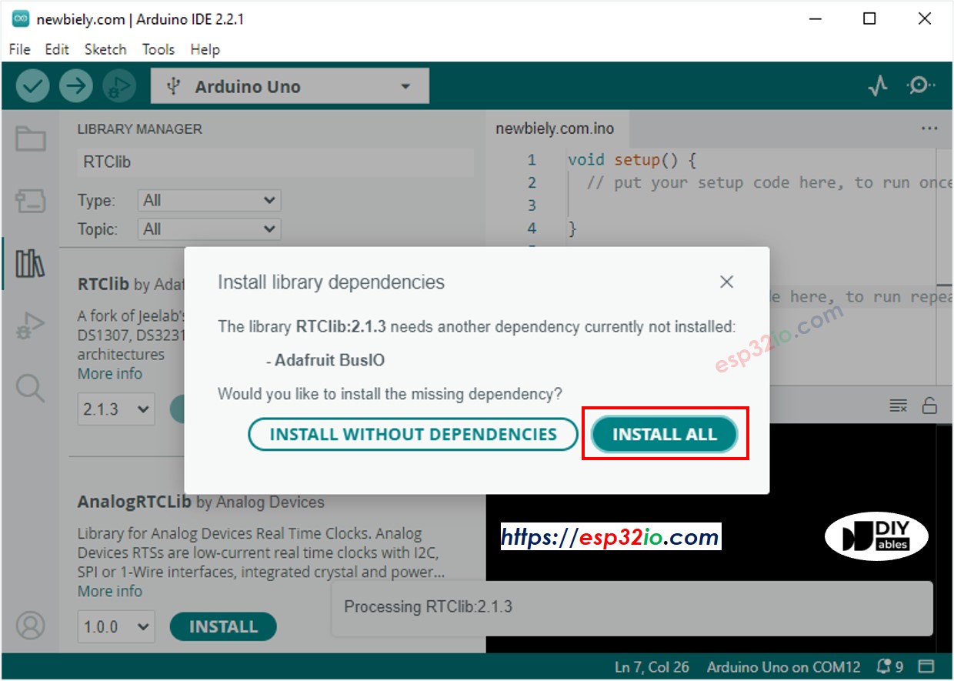This screenshot has height=681, width=954.
Task: Expand the AnalogRTCLib version 1.0.0 dropdown
Action: (115, 627)
